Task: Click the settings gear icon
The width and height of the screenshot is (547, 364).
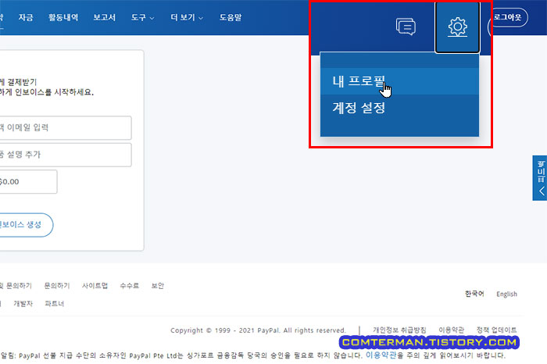Action: 457,27
